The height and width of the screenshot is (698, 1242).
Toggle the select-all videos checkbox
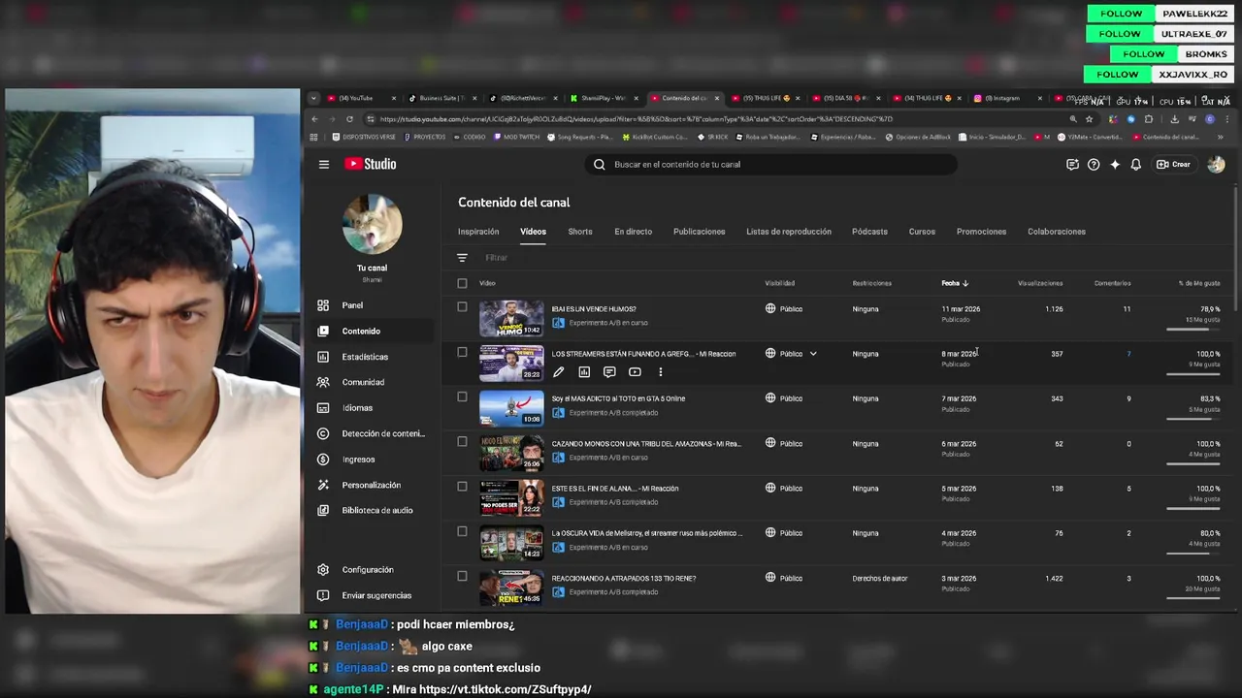click(x=462, y=283)
